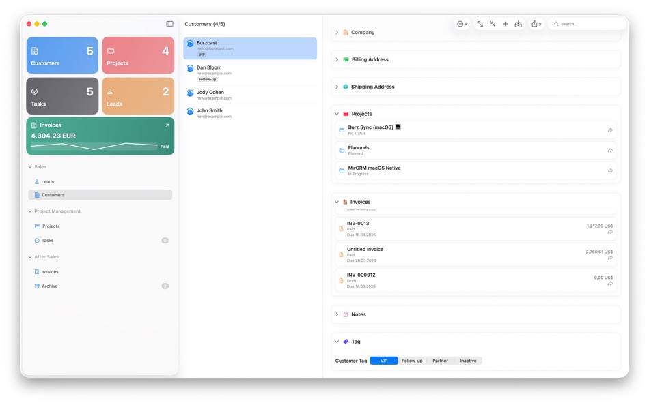Click the Archive count badge in sidebar
The image size is (649, 405).
(x=165, y=286)
